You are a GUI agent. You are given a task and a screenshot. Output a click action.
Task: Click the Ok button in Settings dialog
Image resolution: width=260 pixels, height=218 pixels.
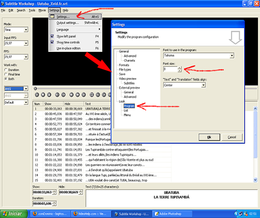coord(210,137)
